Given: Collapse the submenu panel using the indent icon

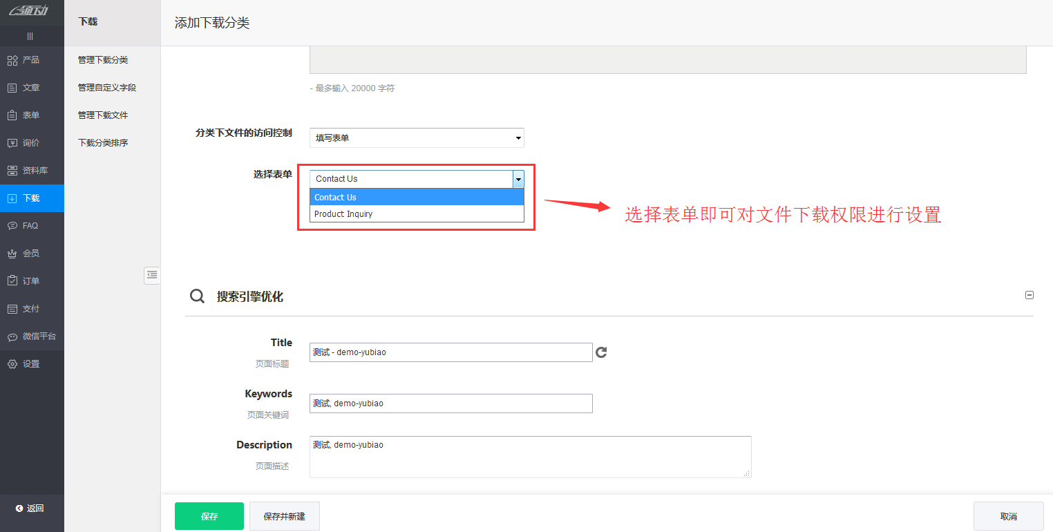Looking at the screenshot, I should point(152,275).
